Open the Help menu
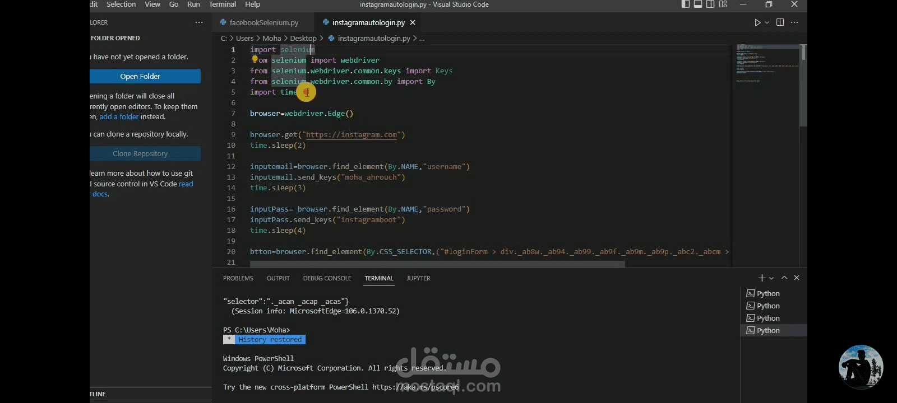This screenshot has width=897, height=403. click(x=252, y=4)
